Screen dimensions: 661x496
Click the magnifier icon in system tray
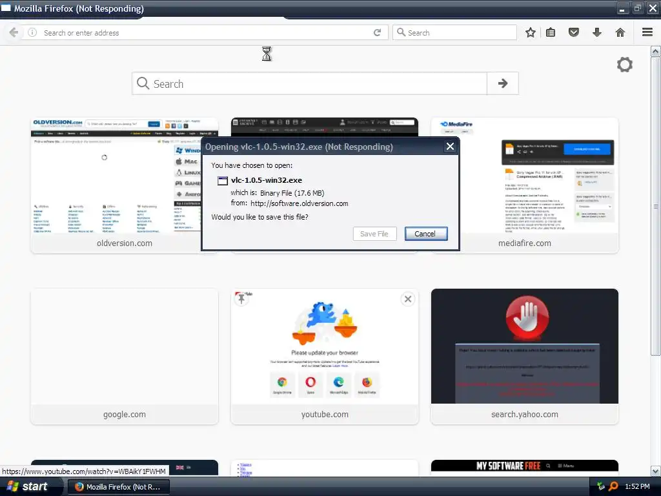click(x=613, y=486)
